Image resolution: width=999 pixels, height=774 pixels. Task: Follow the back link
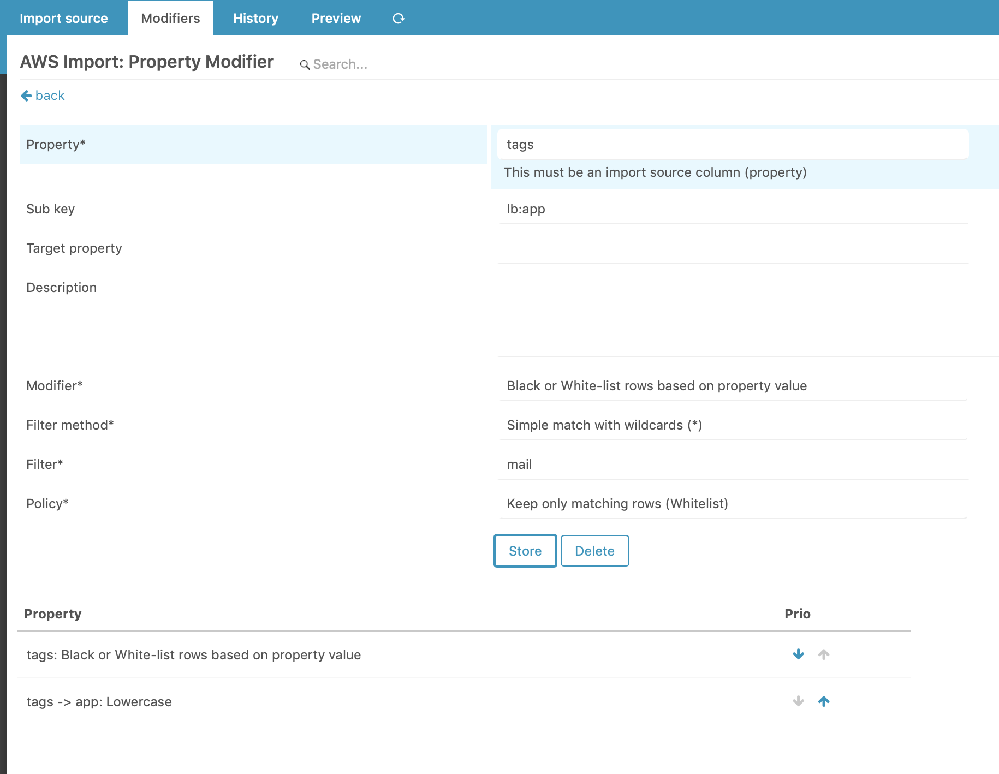click(43, 96)
